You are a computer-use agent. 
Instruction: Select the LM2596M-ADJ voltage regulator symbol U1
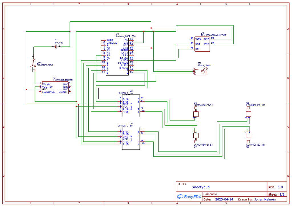(54, 87)
